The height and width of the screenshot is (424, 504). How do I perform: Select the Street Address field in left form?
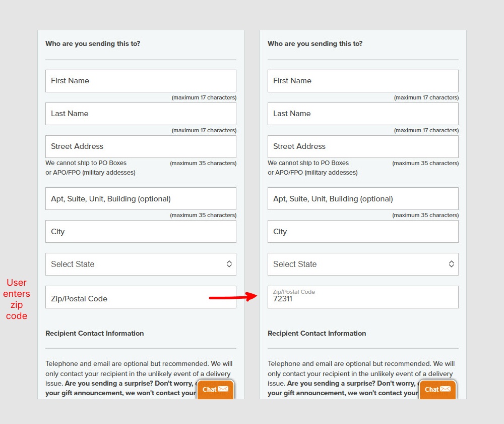(x=141, y=146)
